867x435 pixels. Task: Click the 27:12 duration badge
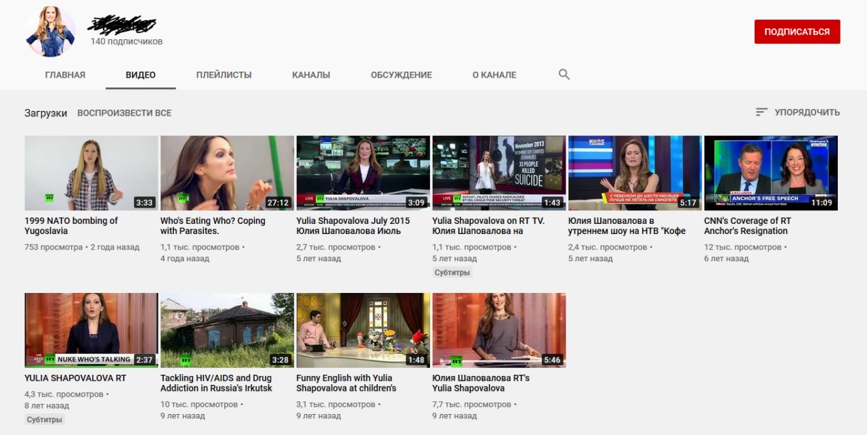278,202
